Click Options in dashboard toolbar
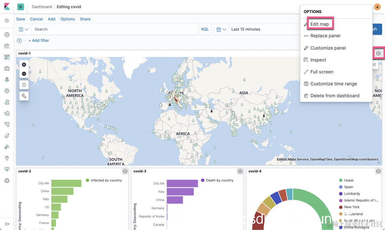This screenshot has width=385, height=230. coord(68,19)
